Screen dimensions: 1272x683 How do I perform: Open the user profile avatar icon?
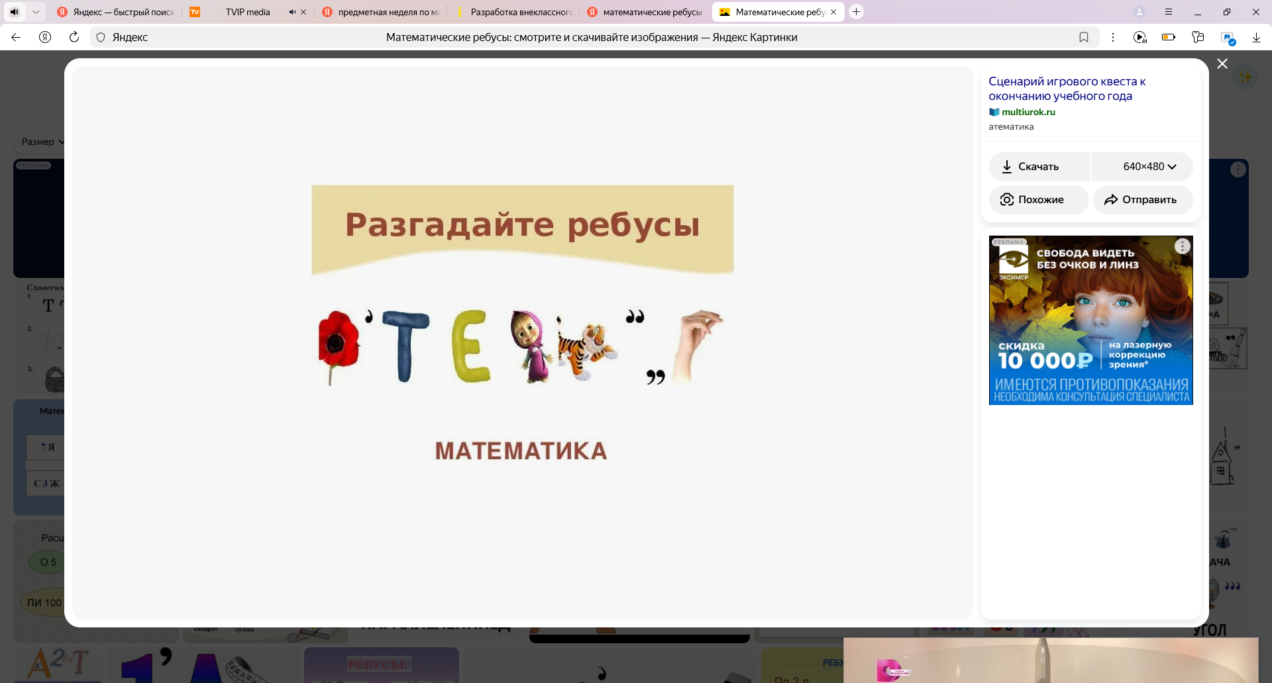click(x=1139, y=12)
